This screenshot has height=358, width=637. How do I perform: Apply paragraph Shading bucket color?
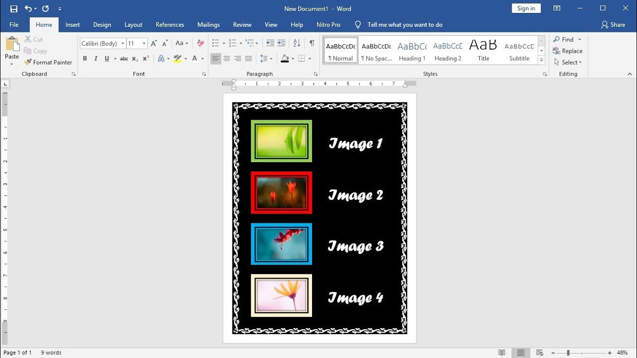(x=285, y=59)
